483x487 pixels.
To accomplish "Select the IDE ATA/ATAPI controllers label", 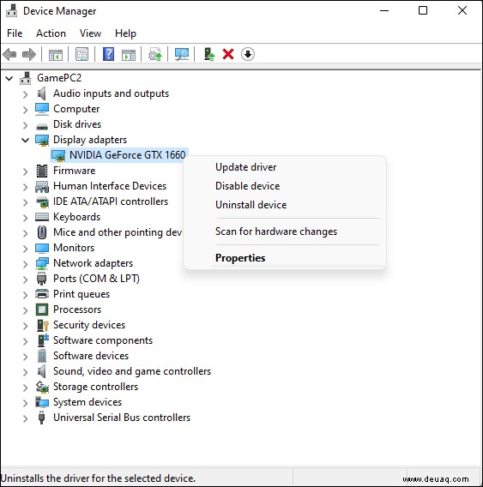I will [111, 201].
